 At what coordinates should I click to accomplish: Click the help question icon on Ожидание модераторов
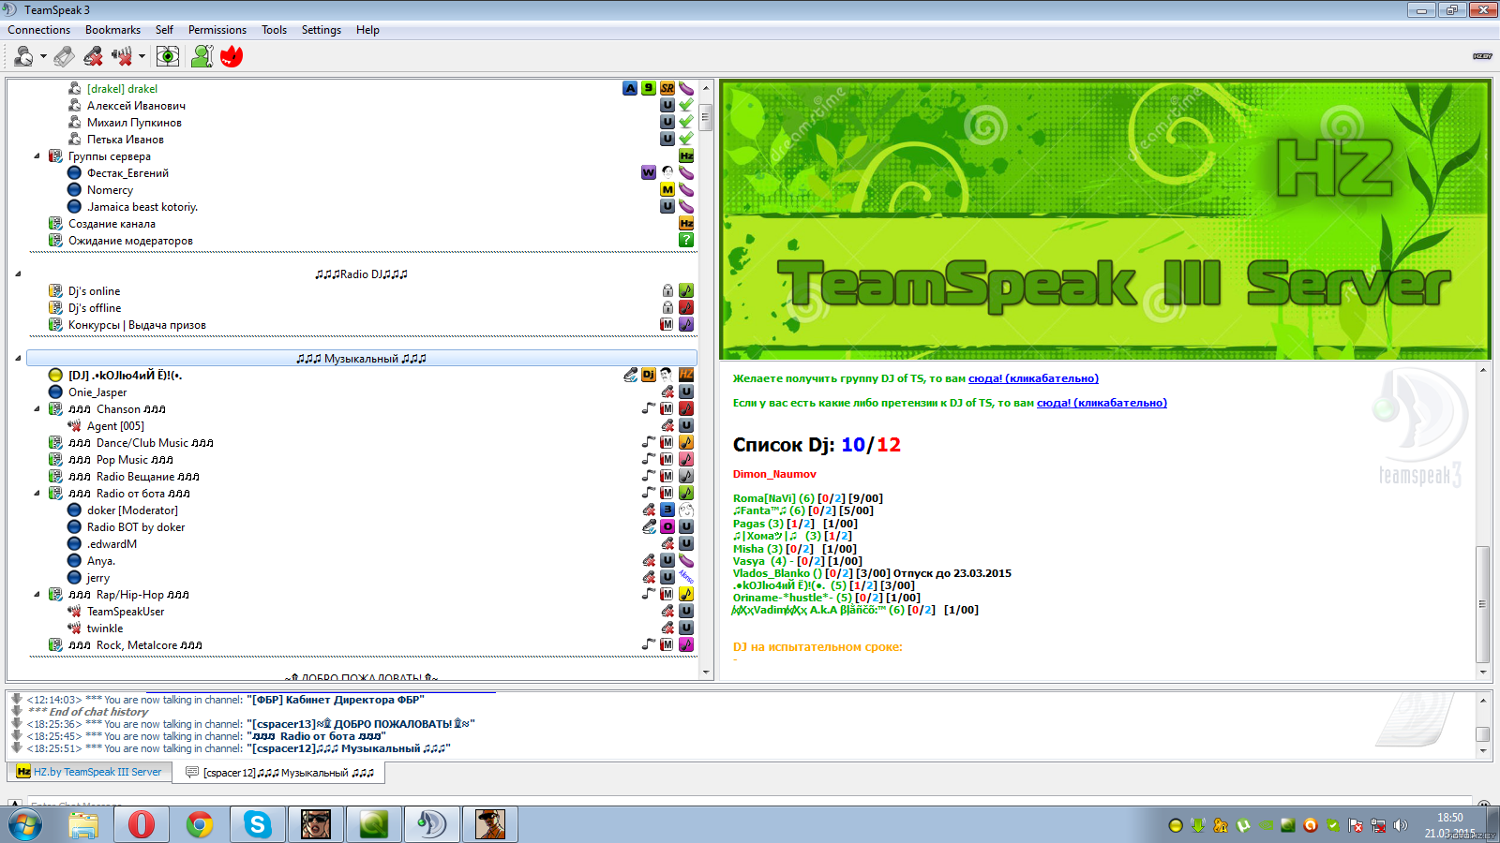coord(686,240)
